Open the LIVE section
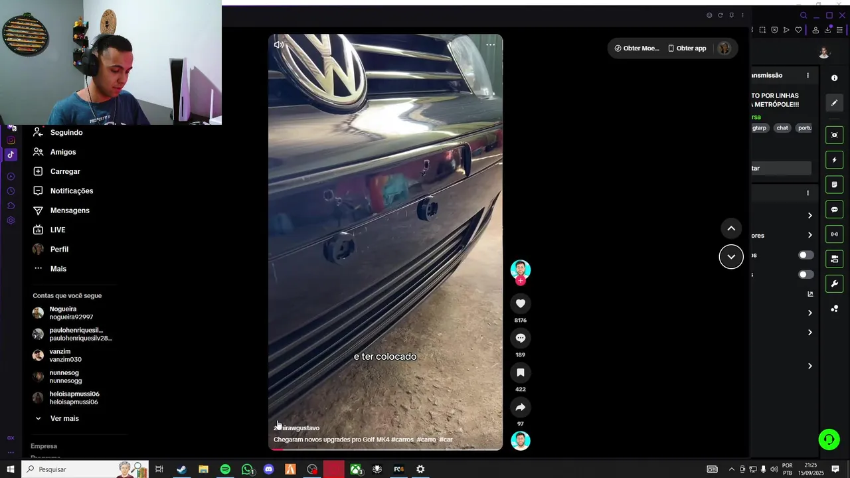The width and height of the screenshot is (850, 478). click(49, 230)
